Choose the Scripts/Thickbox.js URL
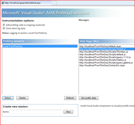 pos(107,52)
